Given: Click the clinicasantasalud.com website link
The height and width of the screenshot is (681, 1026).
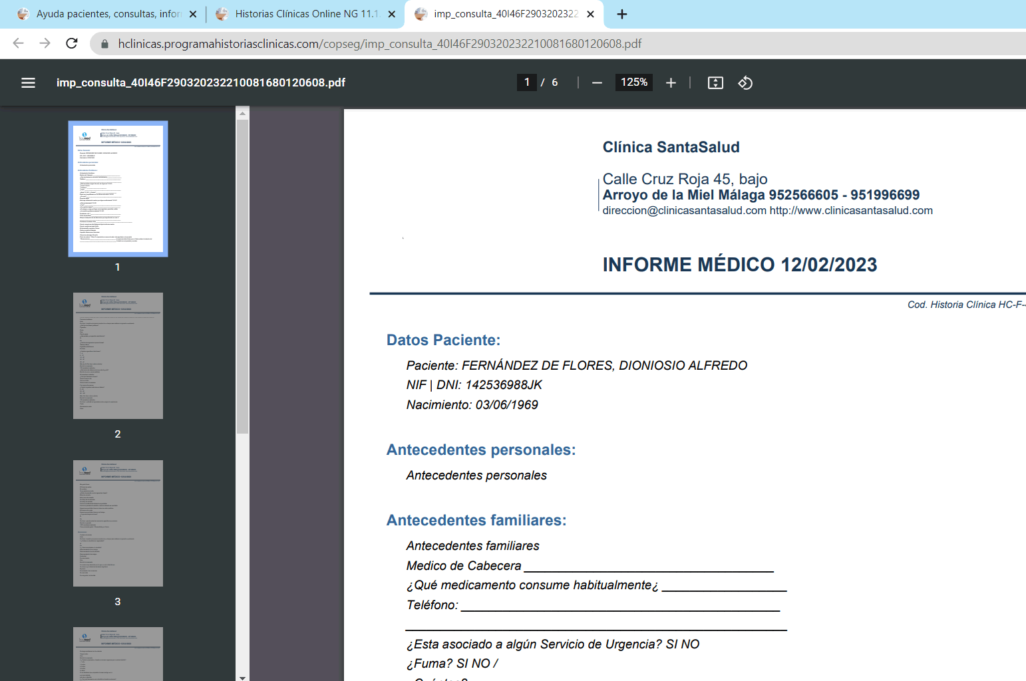Looking at the screenshot, I should 851,210.
